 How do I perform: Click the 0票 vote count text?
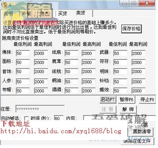click(x=144, y=125)
